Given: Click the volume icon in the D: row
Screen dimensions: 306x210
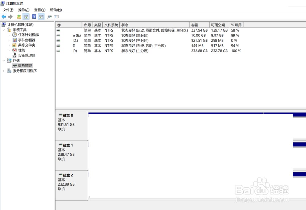Looking at the screenshot, I should click(x=58, y=41).
